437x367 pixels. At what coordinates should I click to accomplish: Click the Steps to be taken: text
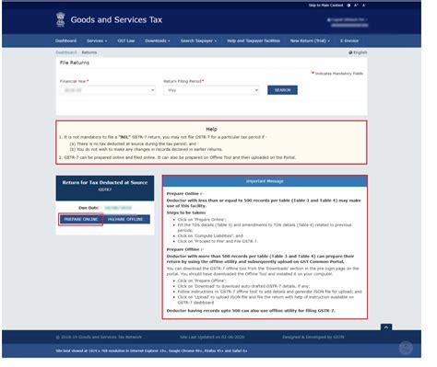186,212
